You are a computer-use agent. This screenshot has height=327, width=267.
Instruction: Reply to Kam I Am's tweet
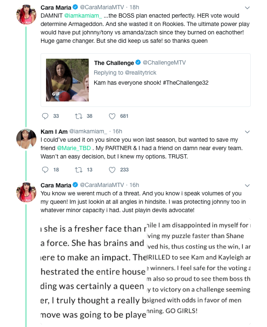(x=45, y=170)
